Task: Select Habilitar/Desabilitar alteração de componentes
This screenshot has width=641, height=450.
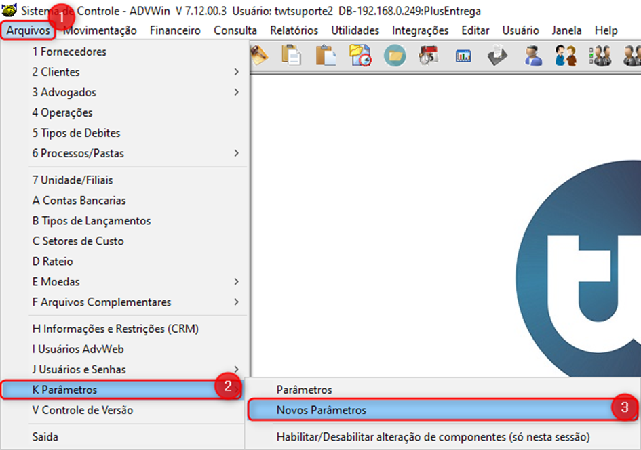Action: [443, 437]
